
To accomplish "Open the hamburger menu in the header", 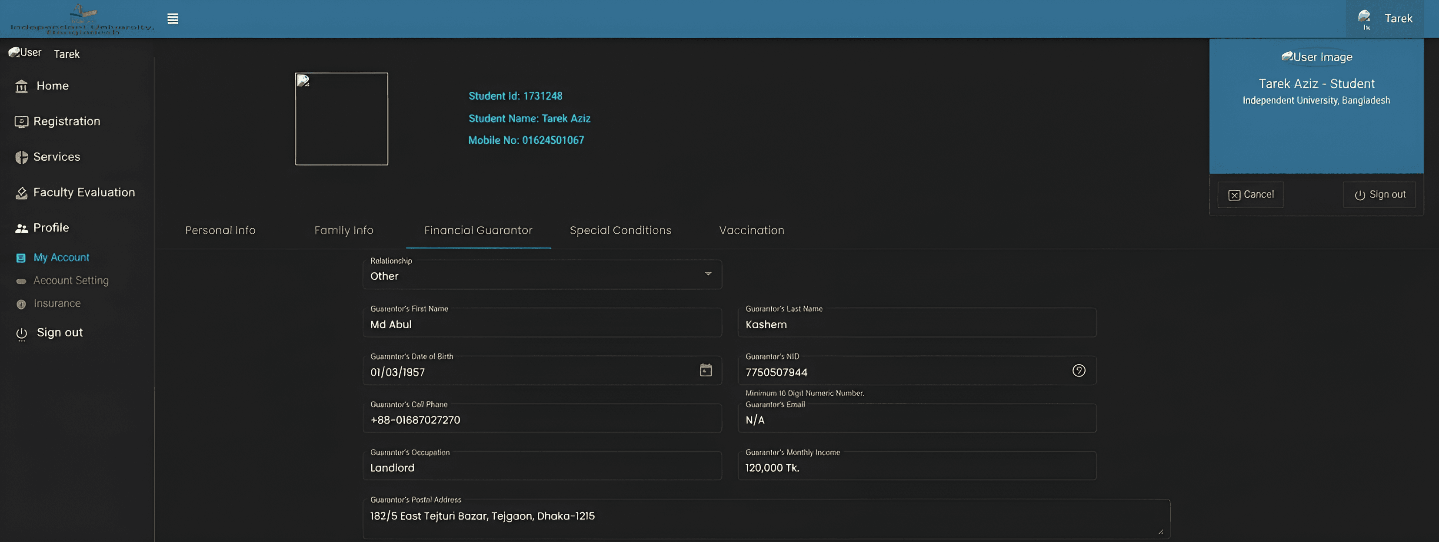I will pos(173,19).
